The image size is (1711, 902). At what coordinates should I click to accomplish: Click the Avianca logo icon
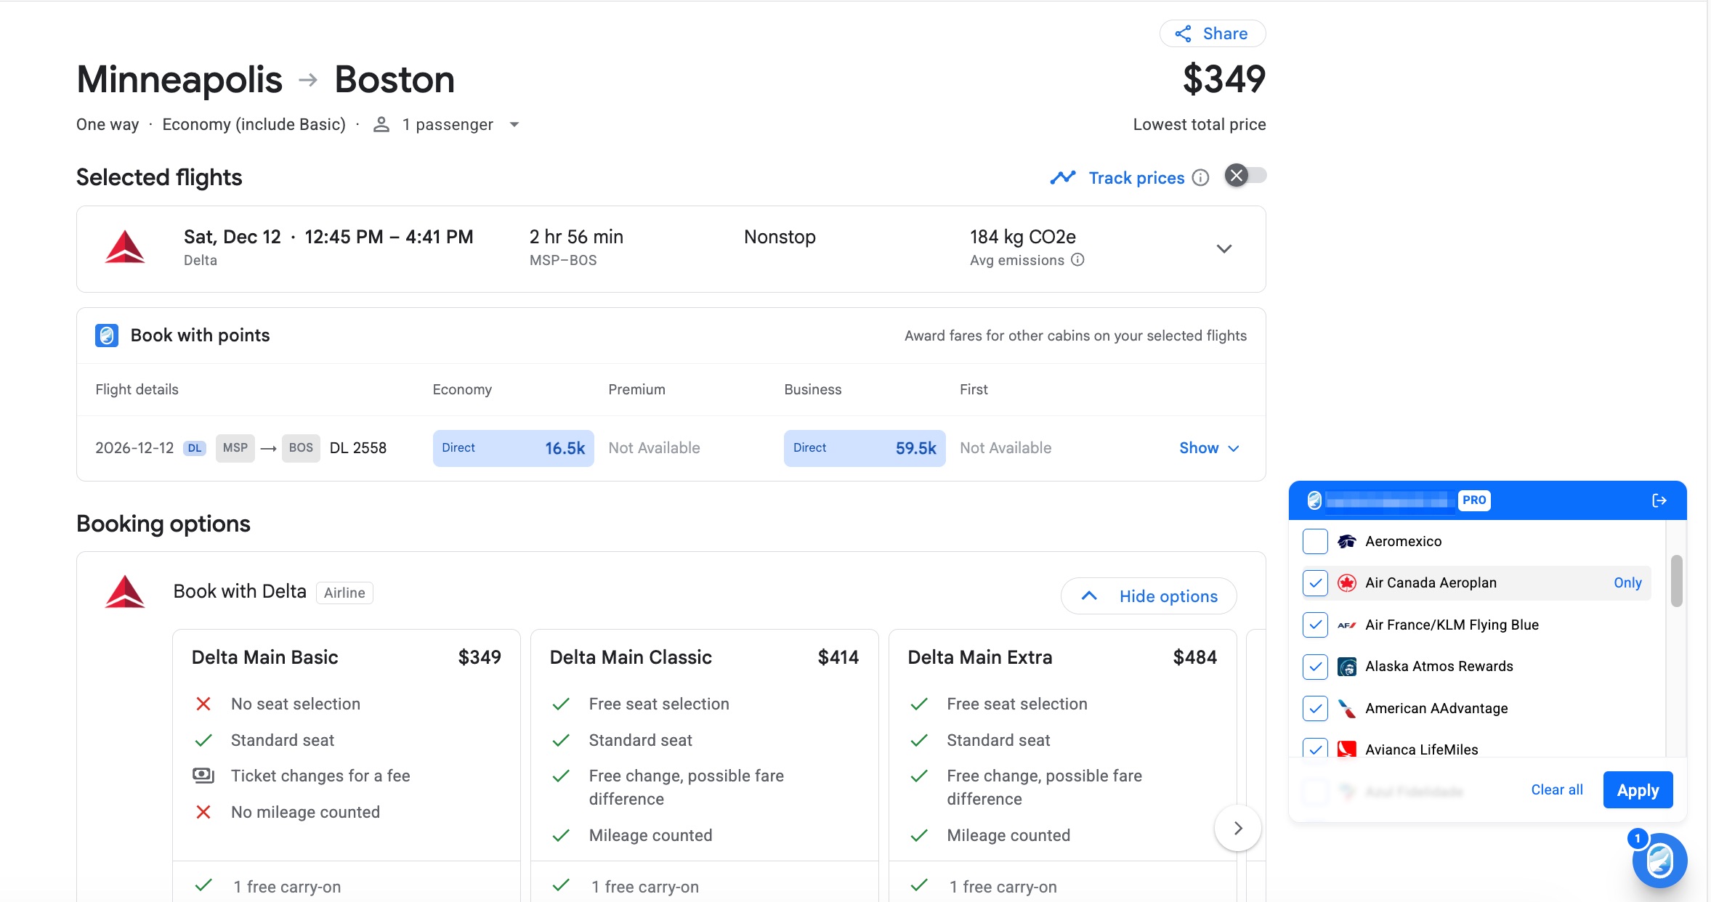point(1347,749)
